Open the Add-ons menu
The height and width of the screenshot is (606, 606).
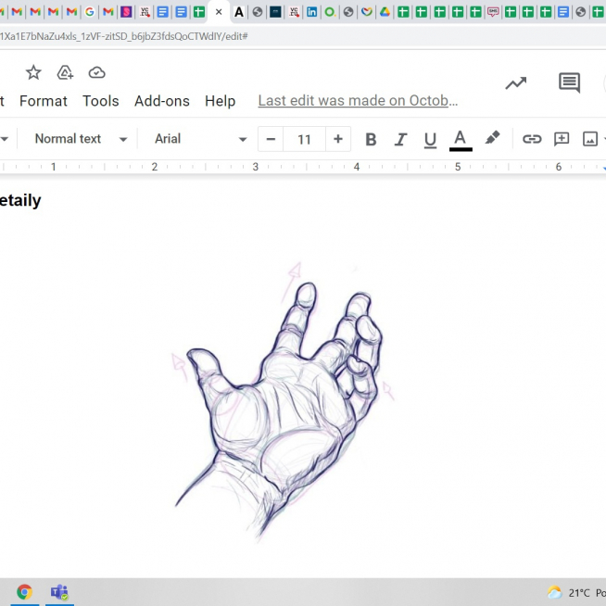point(161,101)
